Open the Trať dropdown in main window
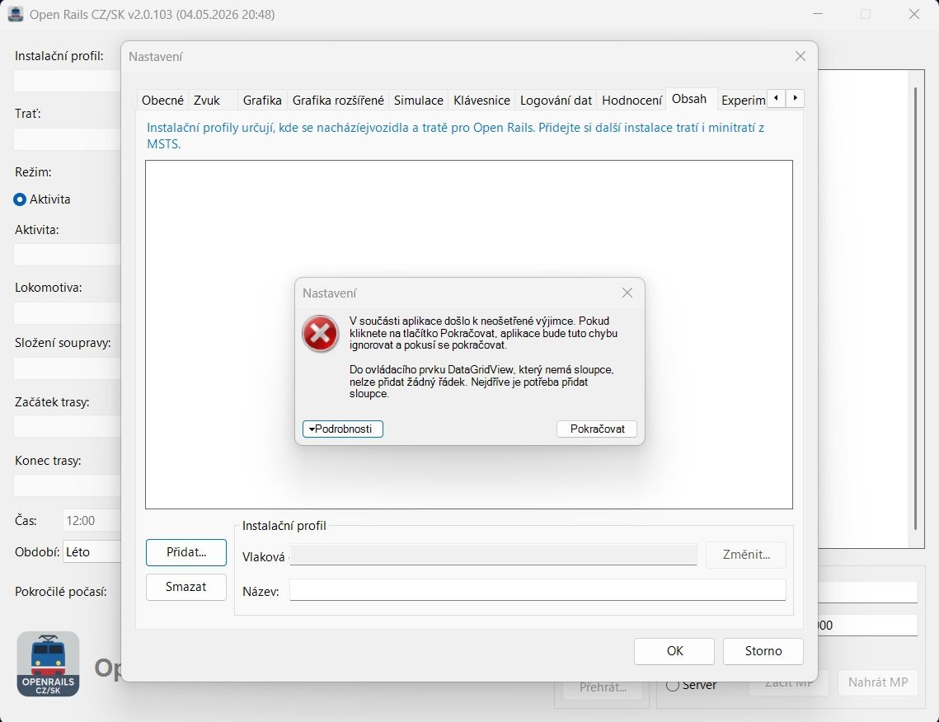The image size is (939, 722). point(67,139)
